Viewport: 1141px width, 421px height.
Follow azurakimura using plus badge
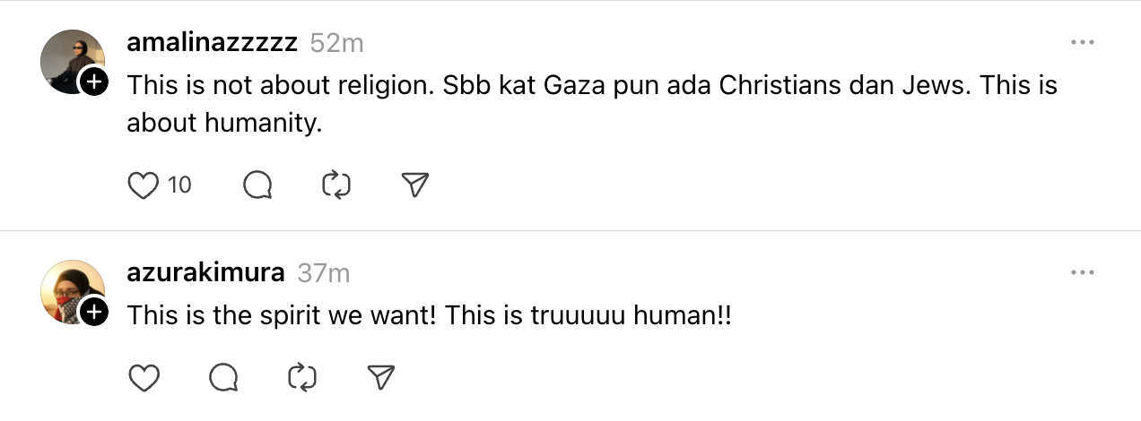tap(93, 313)
